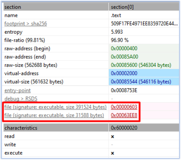The height and width of the screenshot is (160, 181).
Task: Select the section column header
Action: [x=56, y=7]
